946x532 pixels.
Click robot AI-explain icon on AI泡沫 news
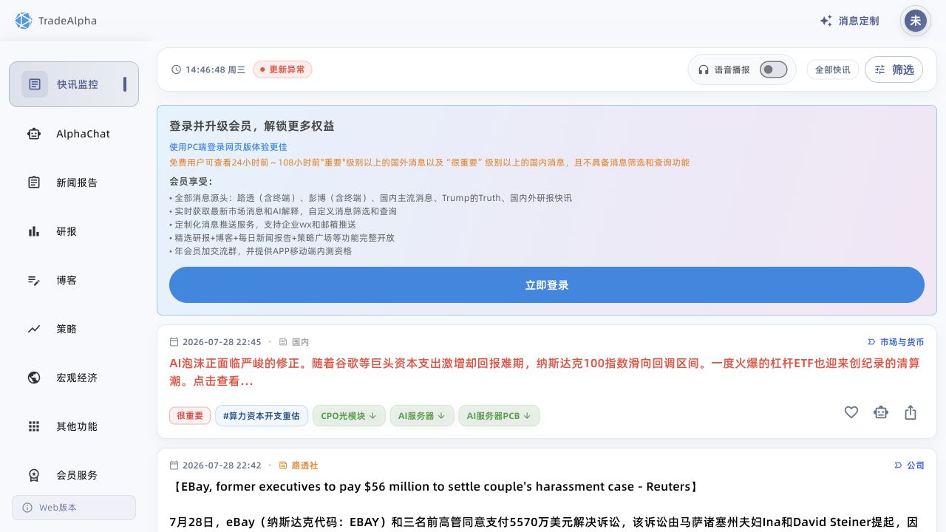point(880,412)
